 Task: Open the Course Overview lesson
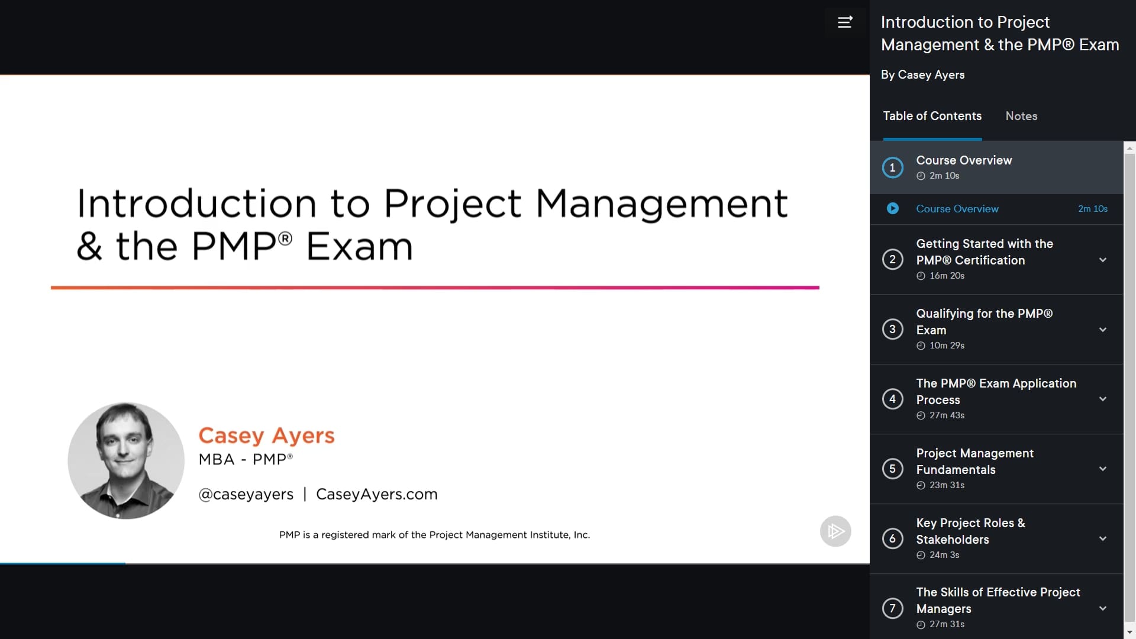(x=957, y=208)
